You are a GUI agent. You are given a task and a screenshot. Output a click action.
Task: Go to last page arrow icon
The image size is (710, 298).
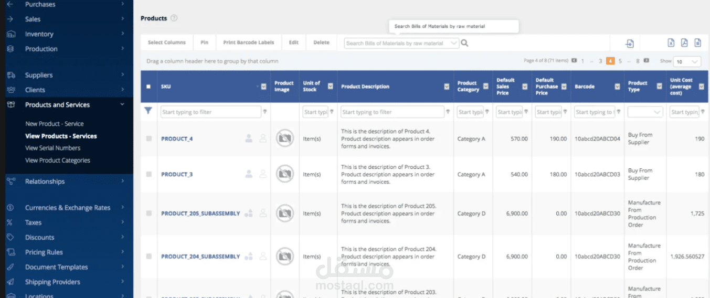[646, 61]
